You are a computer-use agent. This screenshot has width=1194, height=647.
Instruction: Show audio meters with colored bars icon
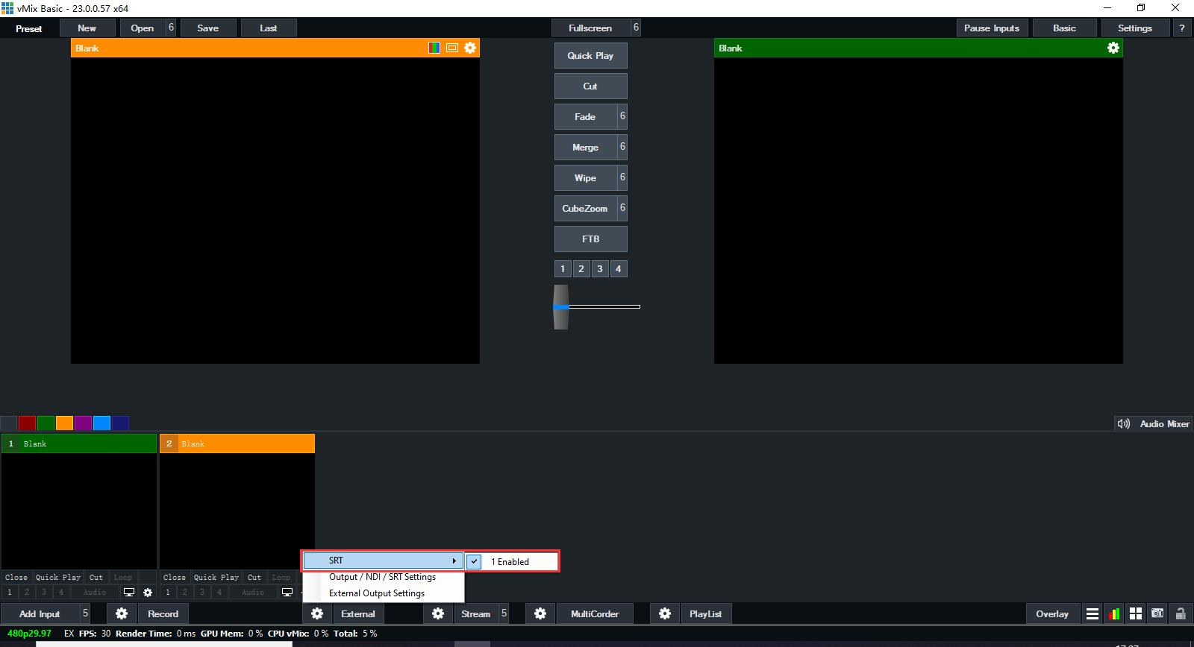[x=1113, y=613]
